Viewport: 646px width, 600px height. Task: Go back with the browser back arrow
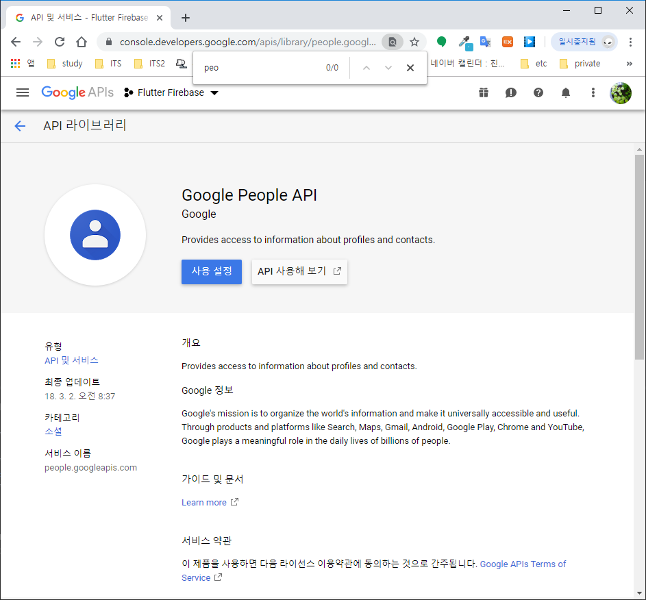[x=16, y=42]
